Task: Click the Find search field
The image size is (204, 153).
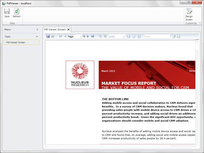Action: point(157,37)
